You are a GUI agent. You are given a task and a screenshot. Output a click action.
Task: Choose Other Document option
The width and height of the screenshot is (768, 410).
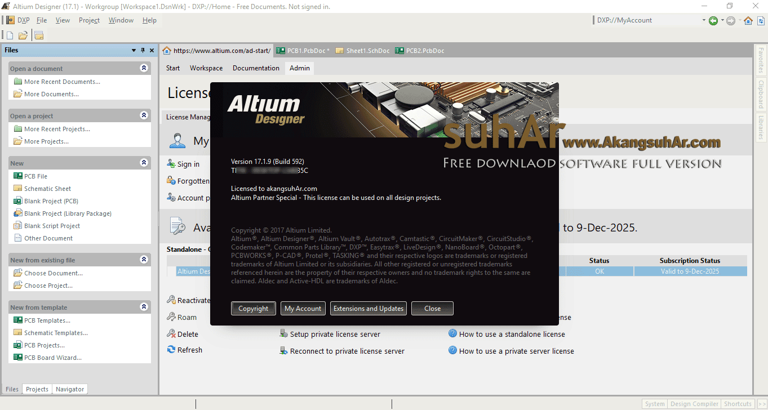[x=43, y=238]
